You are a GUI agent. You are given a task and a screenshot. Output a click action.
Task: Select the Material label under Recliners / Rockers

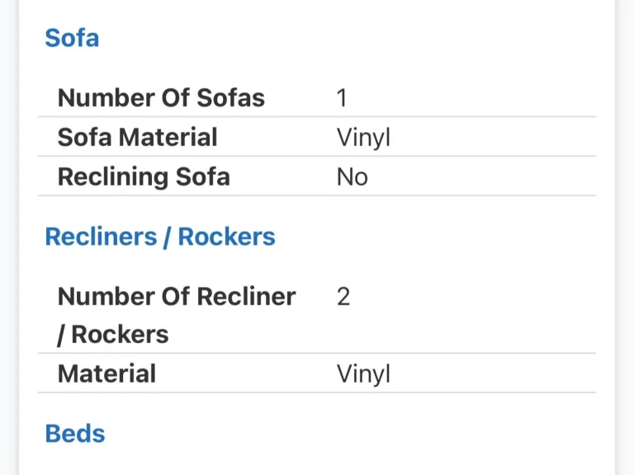tap(106, 374)
